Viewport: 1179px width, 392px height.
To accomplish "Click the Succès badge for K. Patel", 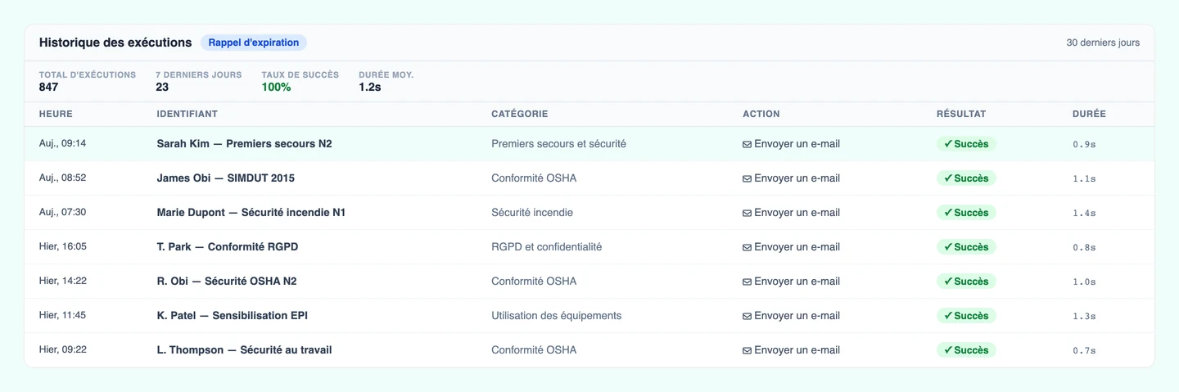I will click(966, 316).
